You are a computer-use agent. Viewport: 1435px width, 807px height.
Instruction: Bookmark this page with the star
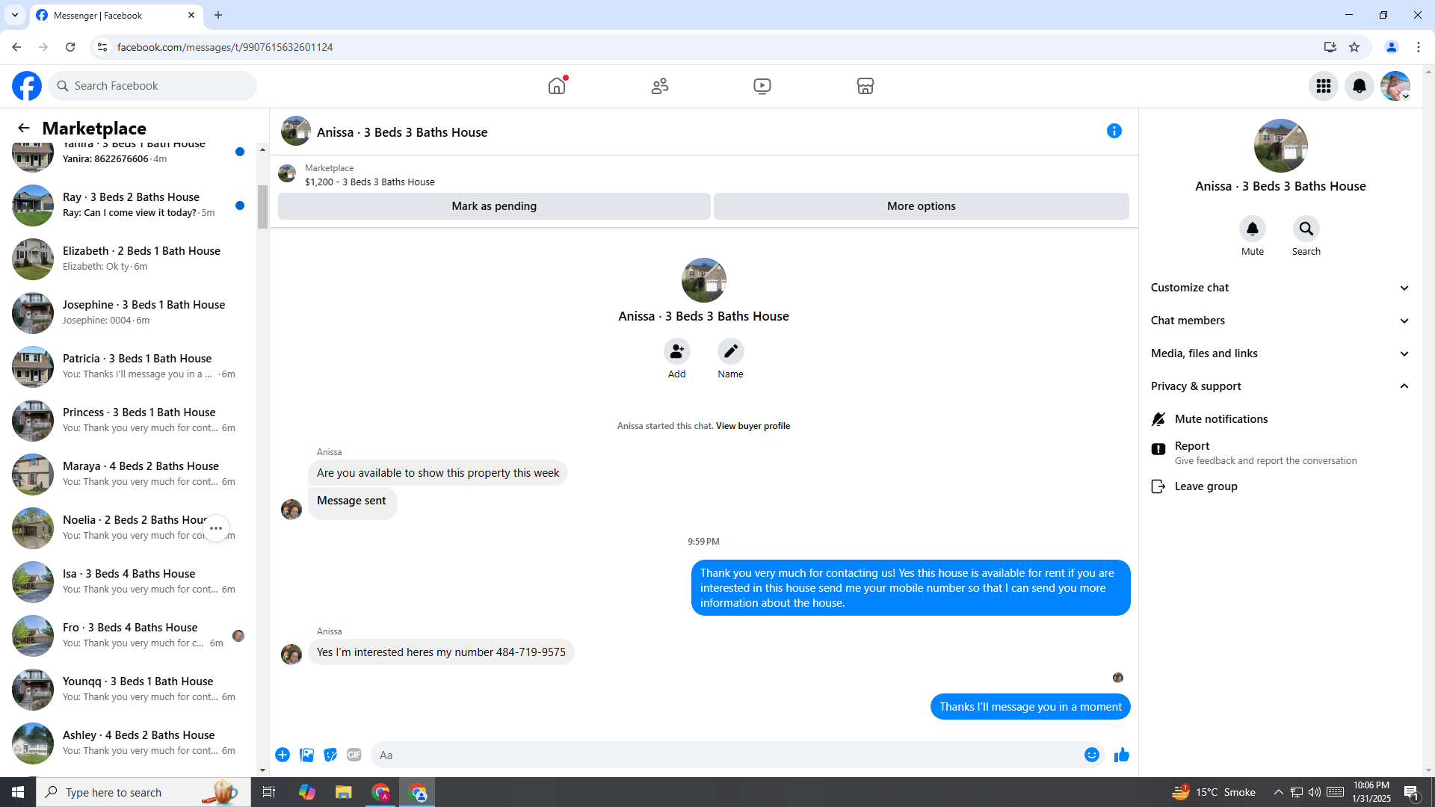(1354, 47)
